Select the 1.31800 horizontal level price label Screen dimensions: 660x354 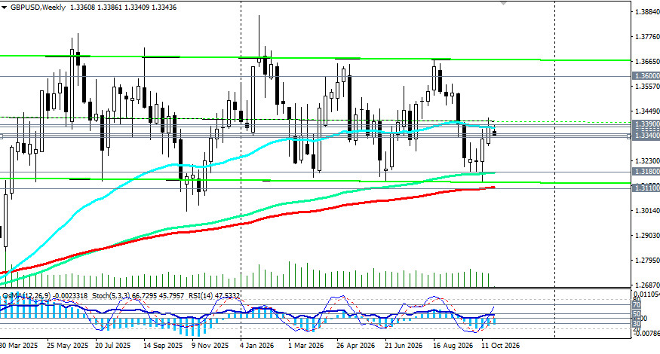click(x=646, y=172)
